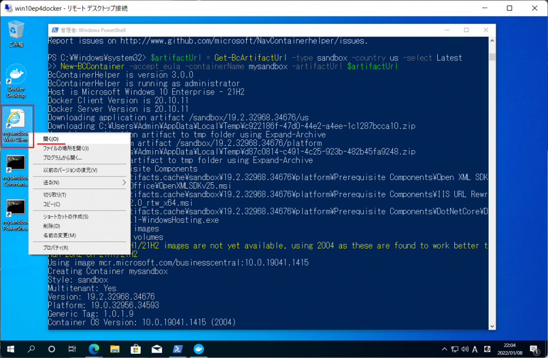The height and width of the screenshot is (358, 548).
Task: Close the Remote Desktop connection window
Action: [535, 8]
